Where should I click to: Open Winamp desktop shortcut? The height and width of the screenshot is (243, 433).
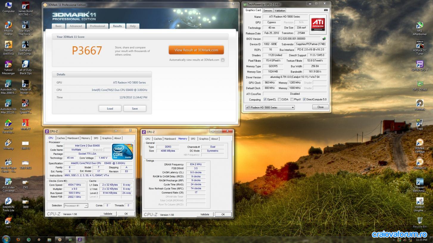click(9, 145)
